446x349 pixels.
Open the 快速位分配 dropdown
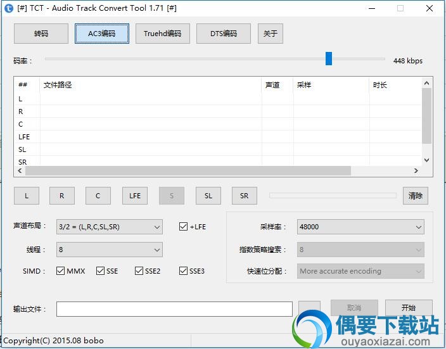pos(360,271)
